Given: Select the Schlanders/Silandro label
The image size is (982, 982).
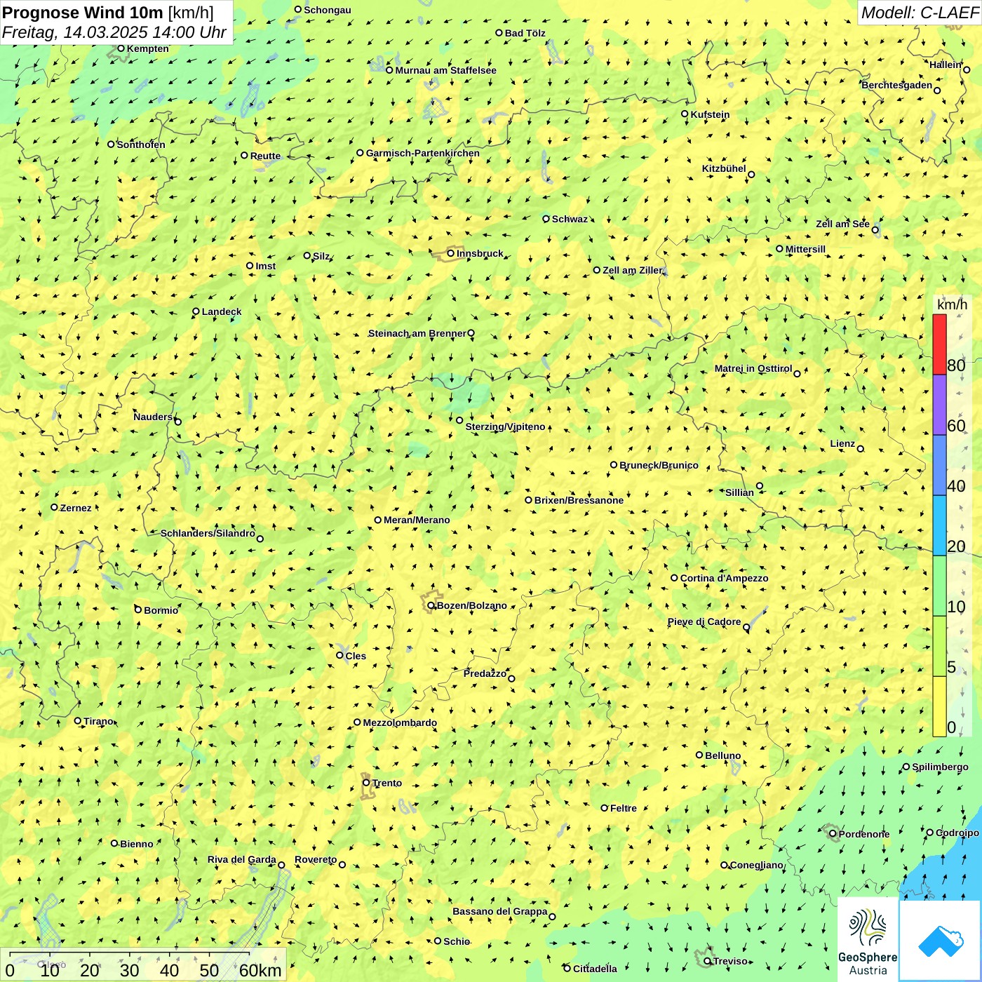Looking at the screenshot, I should click(208, 533).
